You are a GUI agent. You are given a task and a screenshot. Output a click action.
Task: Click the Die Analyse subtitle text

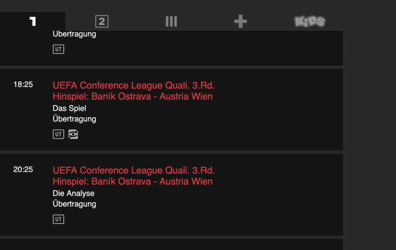[74, 193]
